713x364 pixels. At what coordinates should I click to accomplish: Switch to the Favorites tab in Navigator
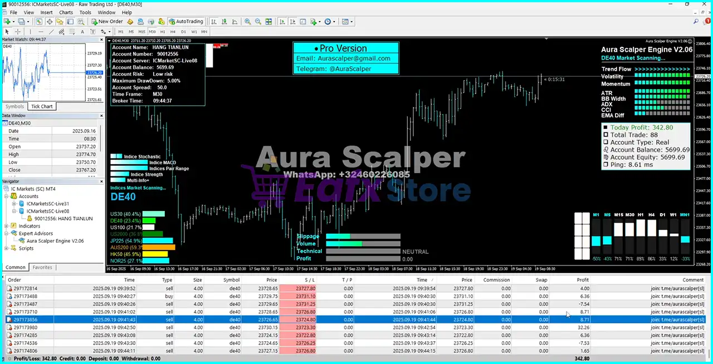(42, 267)
